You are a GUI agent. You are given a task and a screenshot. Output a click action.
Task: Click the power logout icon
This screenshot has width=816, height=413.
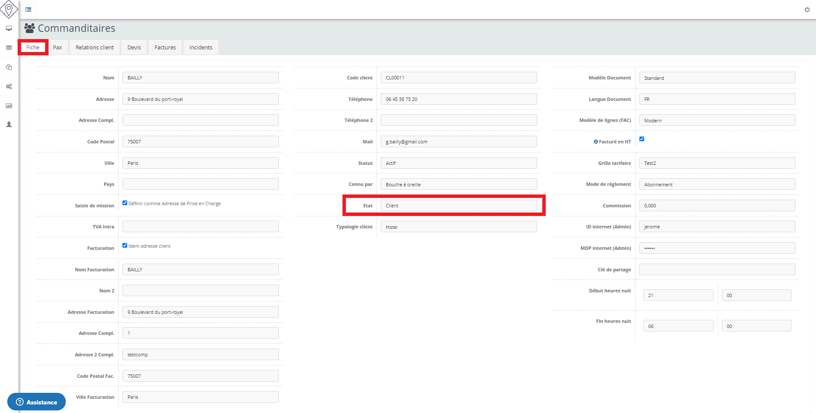807,9
